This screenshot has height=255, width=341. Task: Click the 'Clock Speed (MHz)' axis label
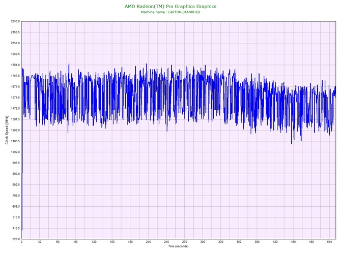coord(7,130)
